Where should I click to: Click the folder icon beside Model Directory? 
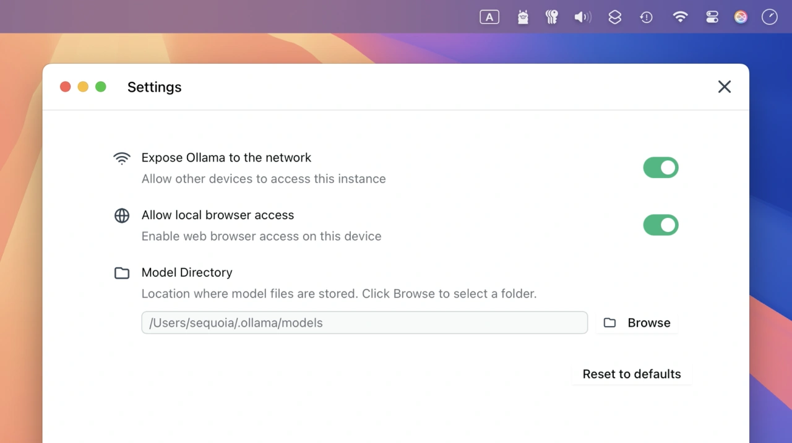[122, 273]
